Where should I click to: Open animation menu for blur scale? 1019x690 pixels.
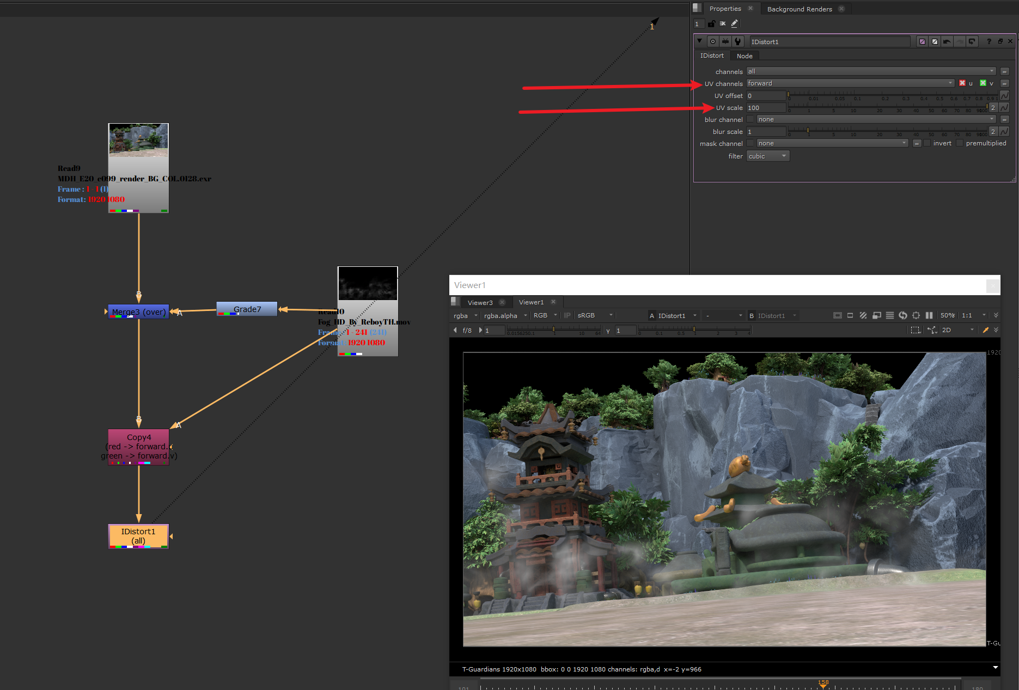point(1005,132)
